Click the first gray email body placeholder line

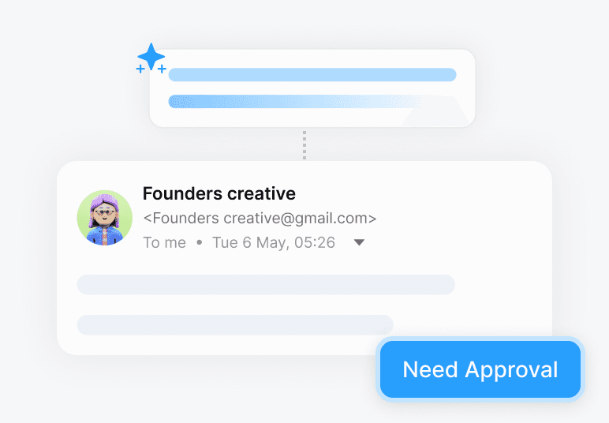point(266,285)
